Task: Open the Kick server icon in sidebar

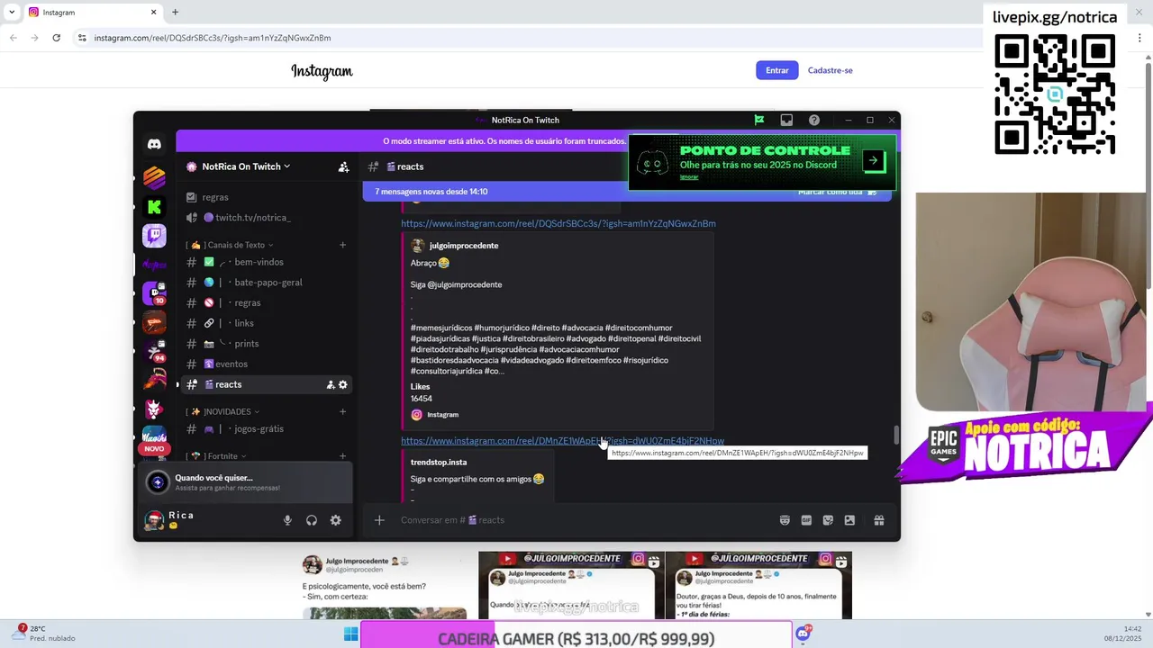Action: pyautogui.click(x=154, y=207)
